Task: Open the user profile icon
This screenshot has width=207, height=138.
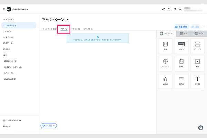Action: click(180, 9)
